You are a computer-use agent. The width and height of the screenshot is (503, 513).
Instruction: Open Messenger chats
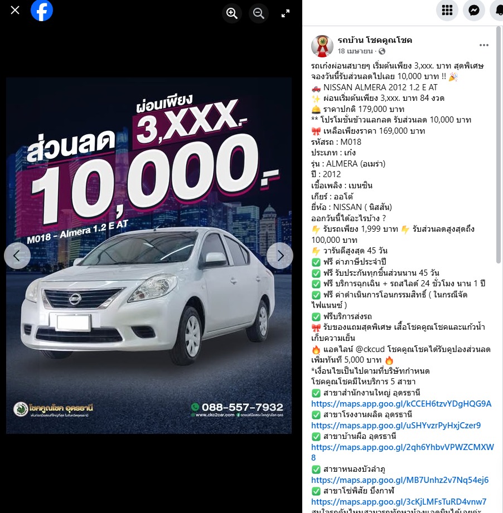(474, 11)
